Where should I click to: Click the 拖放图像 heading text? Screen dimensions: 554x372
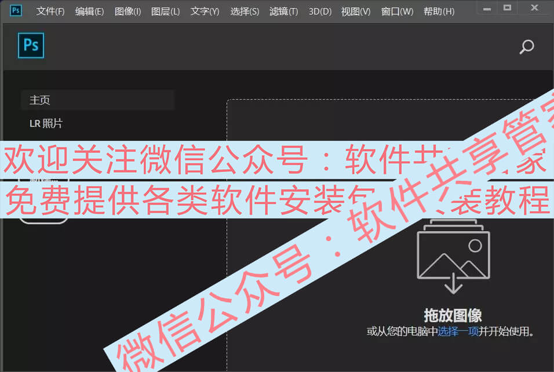coord(453,315)
